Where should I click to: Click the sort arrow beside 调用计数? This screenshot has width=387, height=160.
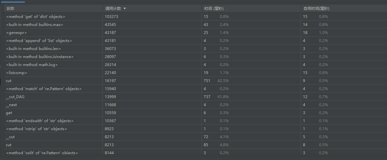pos(125,9)
